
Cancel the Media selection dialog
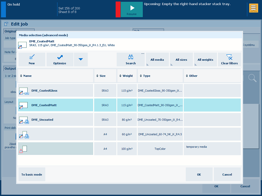tap(227, 174)
